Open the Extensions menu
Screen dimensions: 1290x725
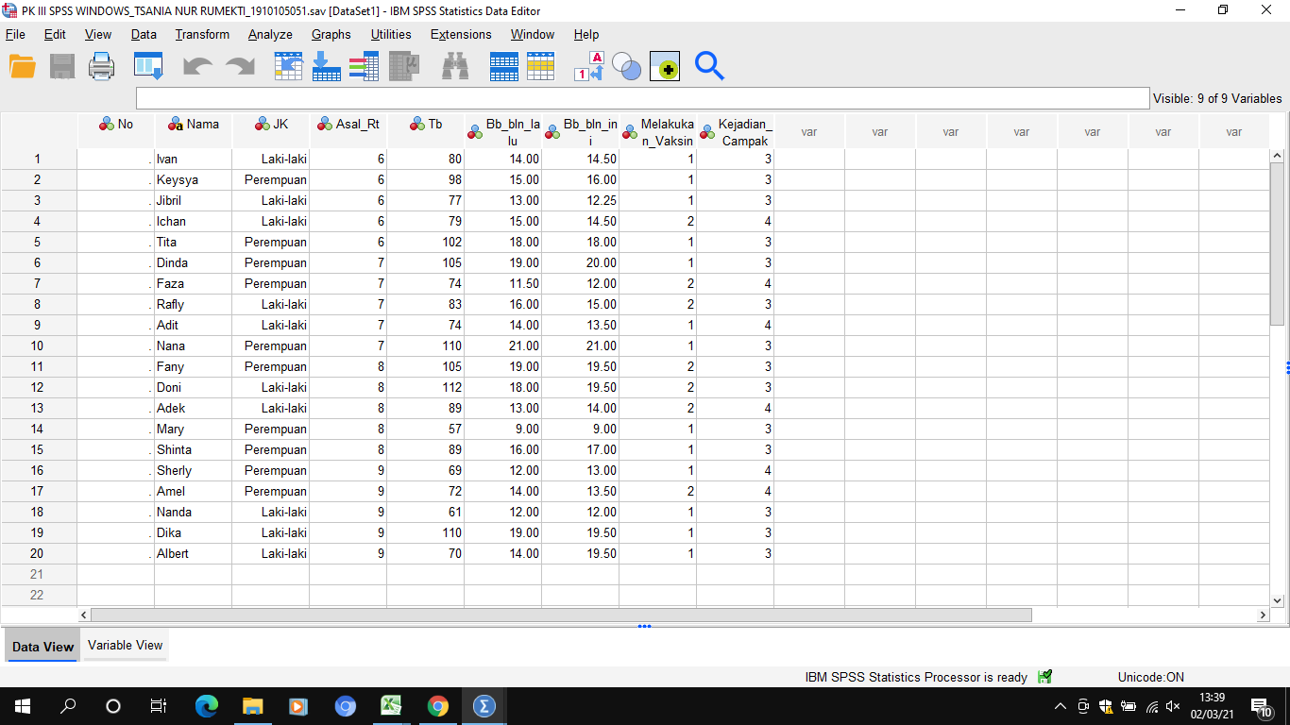click(x=461, y=34)
